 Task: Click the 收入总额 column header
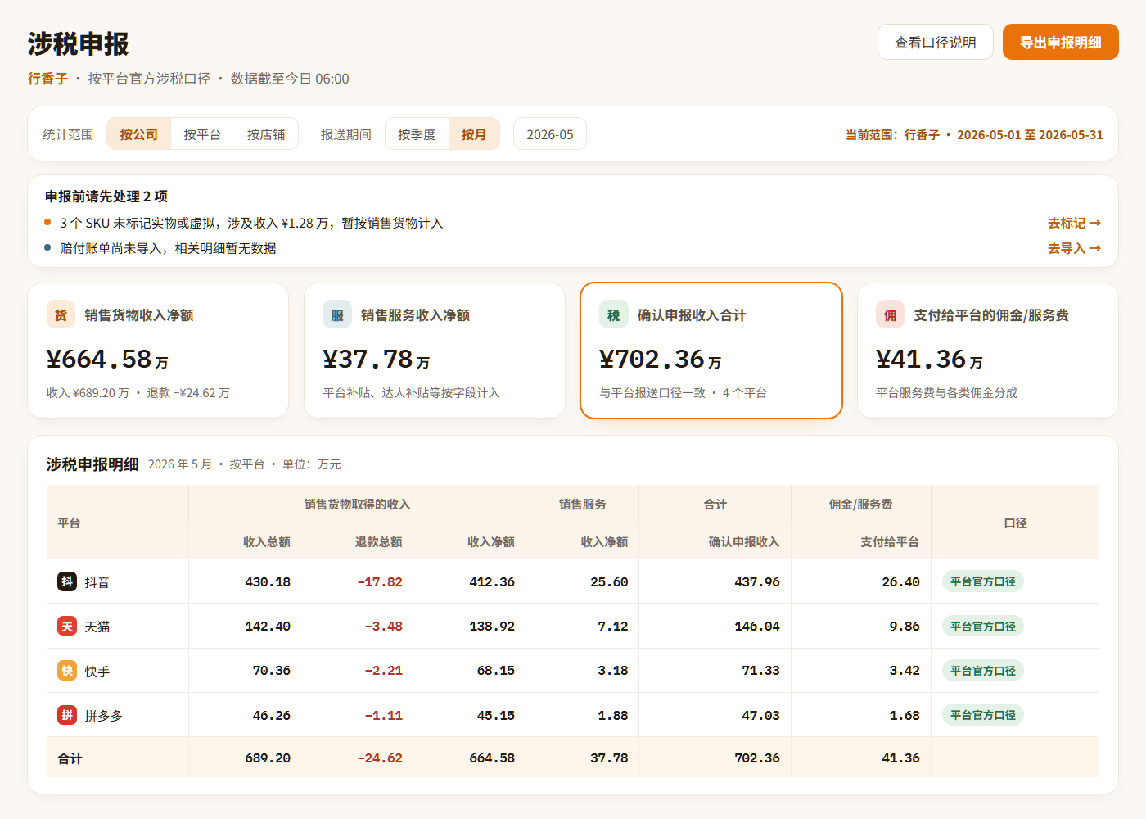tap(267, 542)
